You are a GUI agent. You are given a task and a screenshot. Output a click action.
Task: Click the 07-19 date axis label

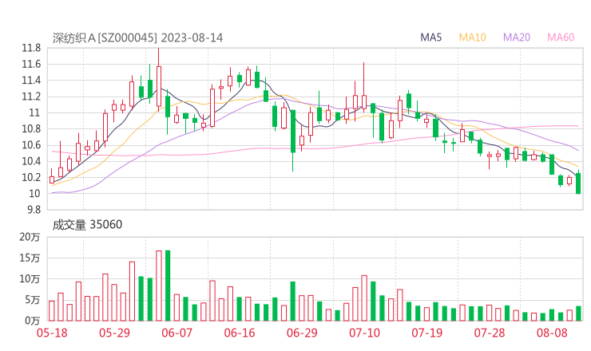click(x=426, y=333)
